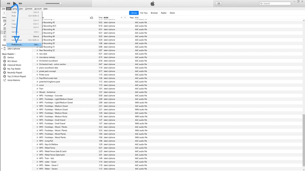This screenshot has width=305, height=171.
Task: Switch to the Library tab
Action: click(134, 13)
